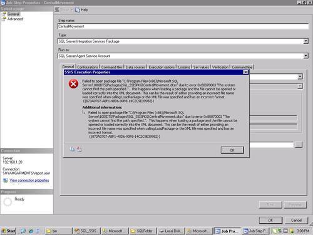
Task: Click the Step name input field
Action: click(183, 26)
